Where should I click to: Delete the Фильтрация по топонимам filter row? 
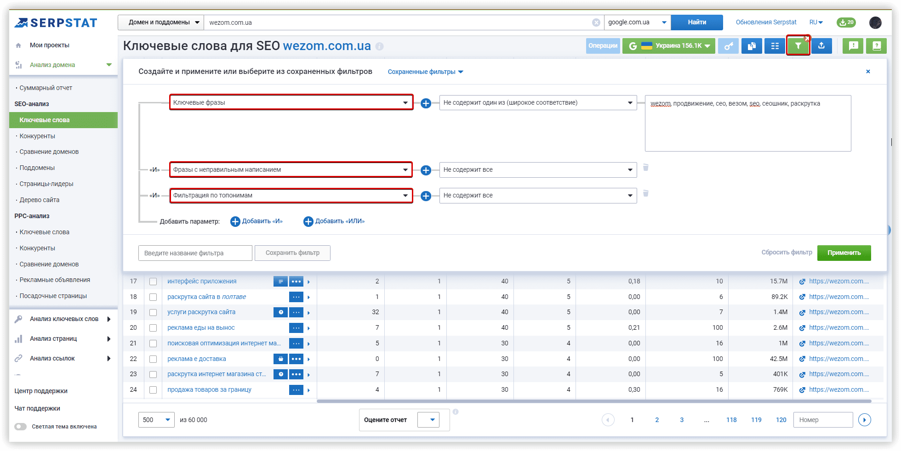click(x=646, y=193)
